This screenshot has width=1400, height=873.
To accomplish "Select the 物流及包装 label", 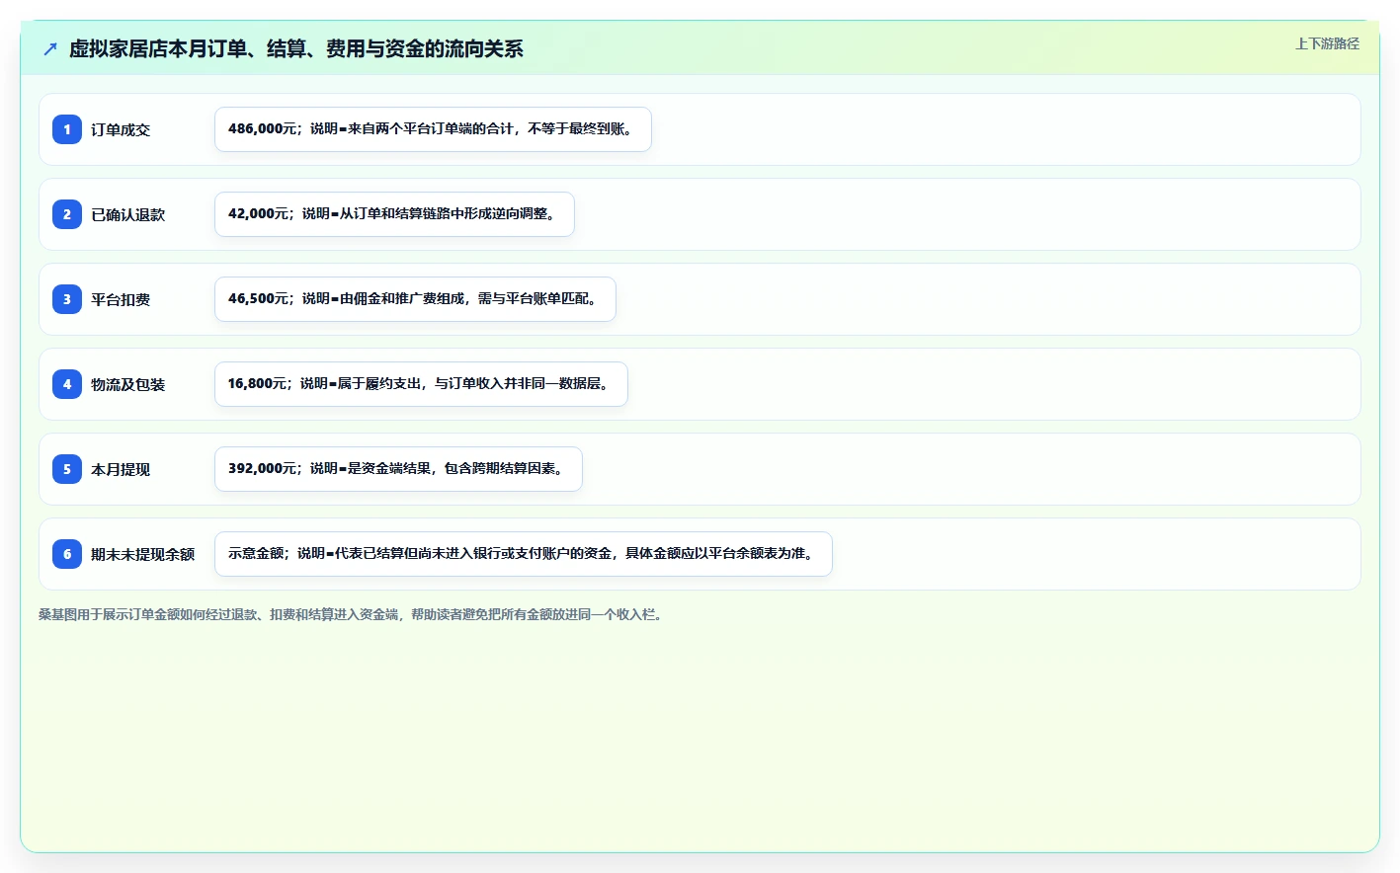I will pos(128,384).
